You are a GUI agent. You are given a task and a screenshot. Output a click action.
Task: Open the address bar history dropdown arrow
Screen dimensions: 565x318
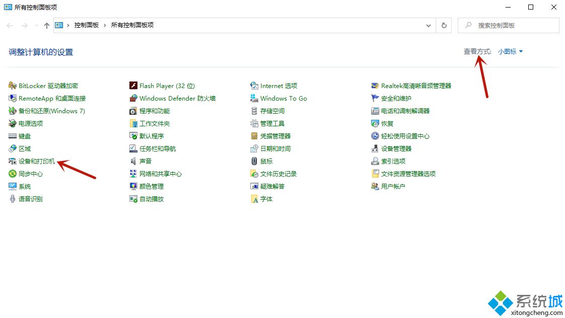(429, 25)
